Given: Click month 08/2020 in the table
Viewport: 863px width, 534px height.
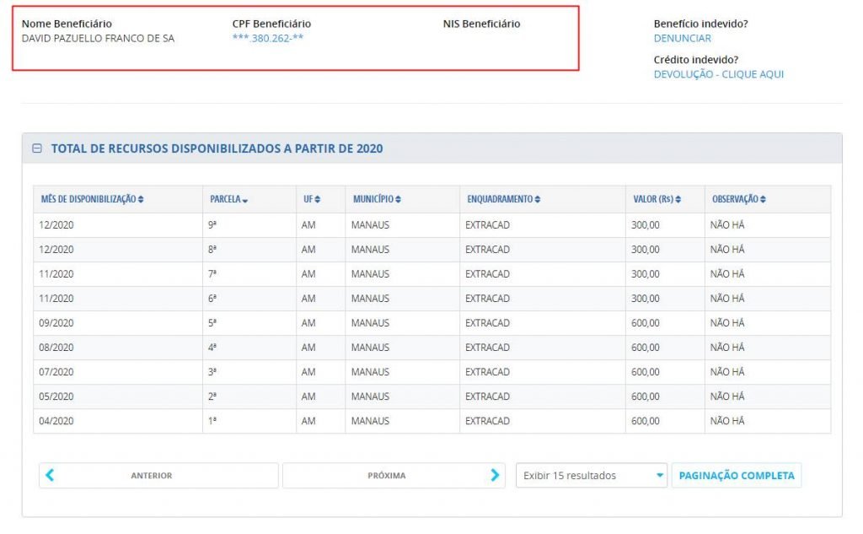Looking at the screenshot, I should click(56, 348).
